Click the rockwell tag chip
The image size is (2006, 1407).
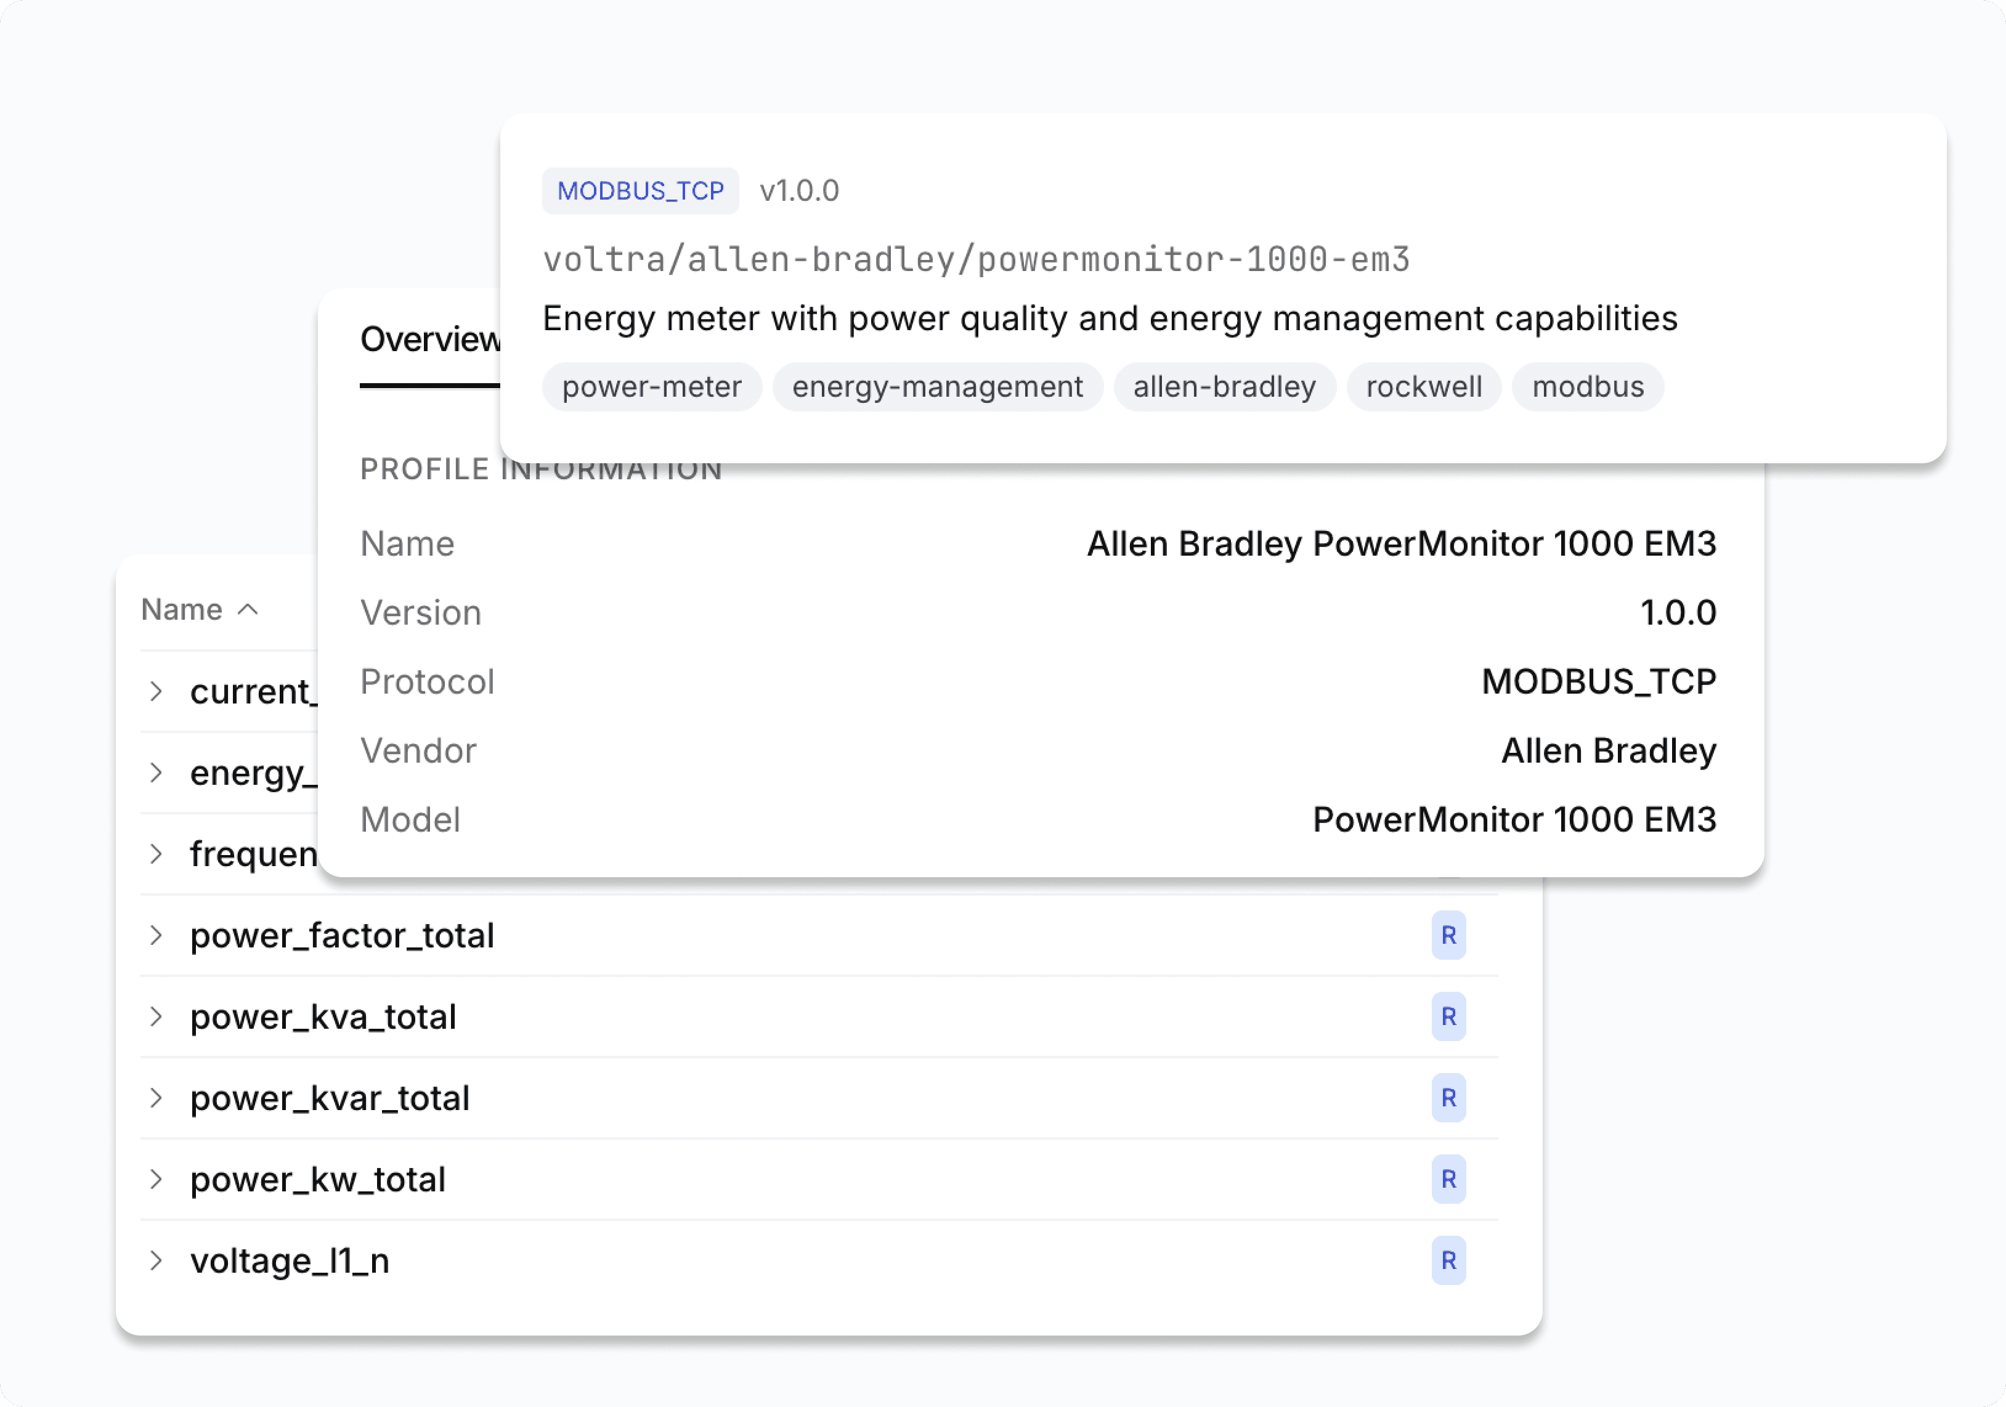1423,387
